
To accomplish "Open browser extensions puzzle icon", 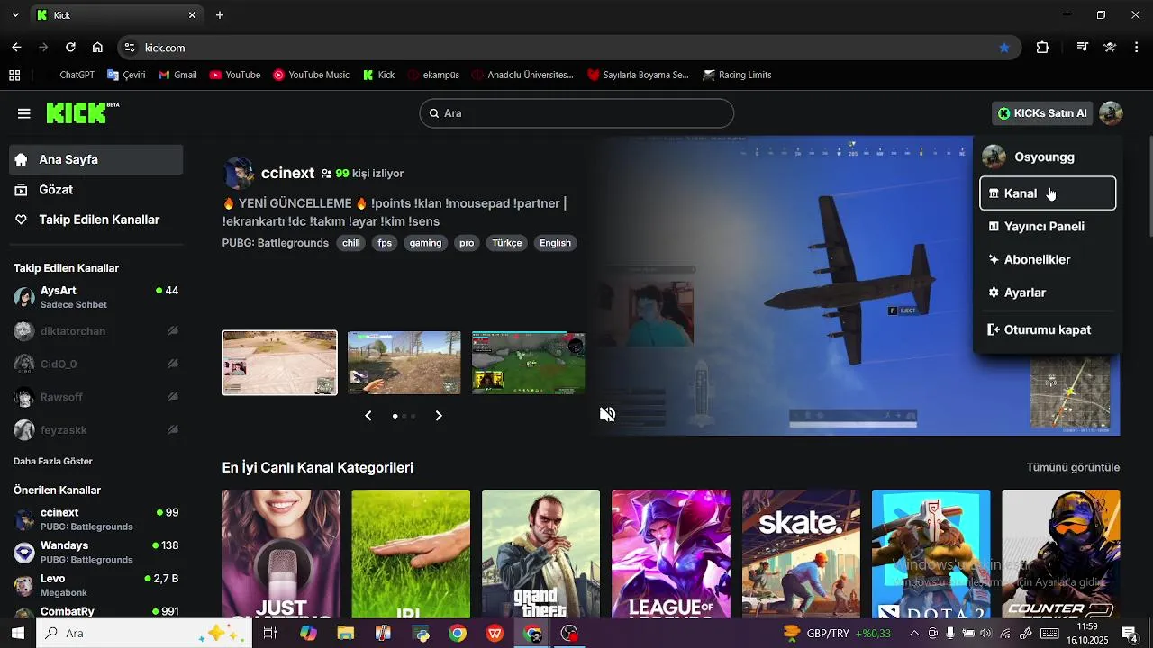I will (1042, 48).
